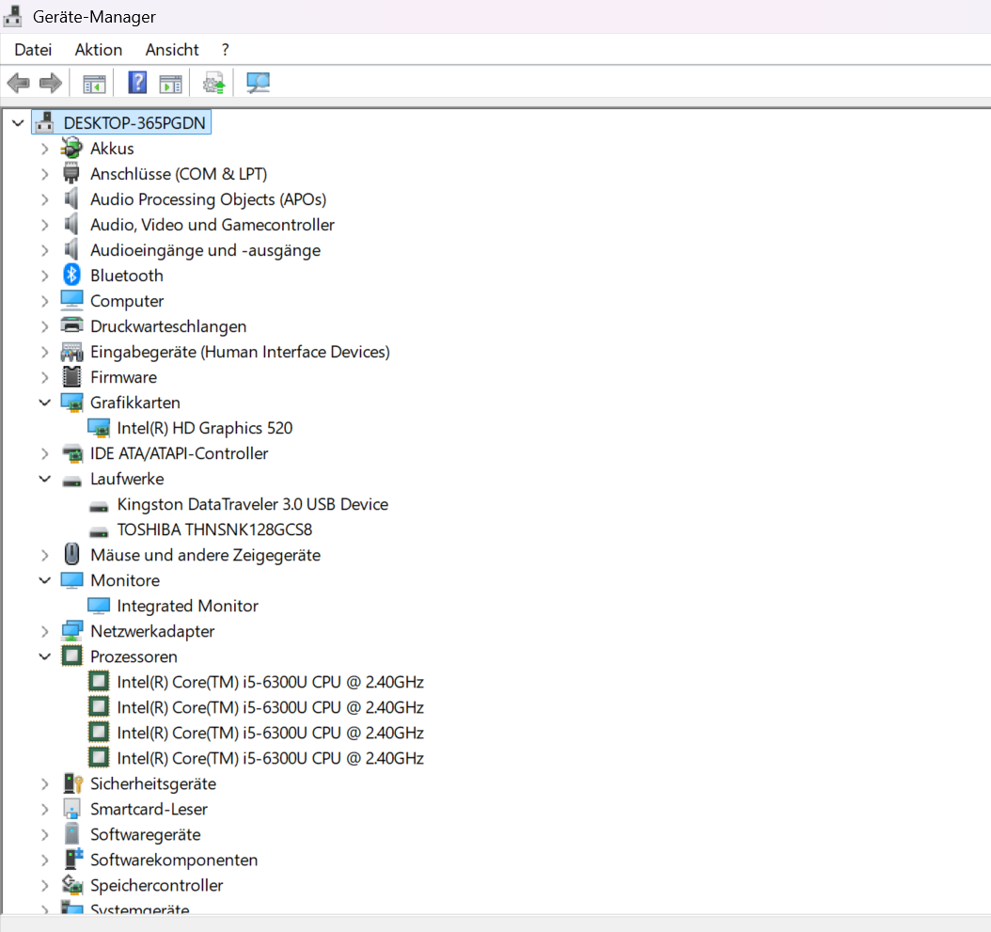Click the Back arrow toolbar icon
The image size is (991, 932).
click(x=18, y=83)
